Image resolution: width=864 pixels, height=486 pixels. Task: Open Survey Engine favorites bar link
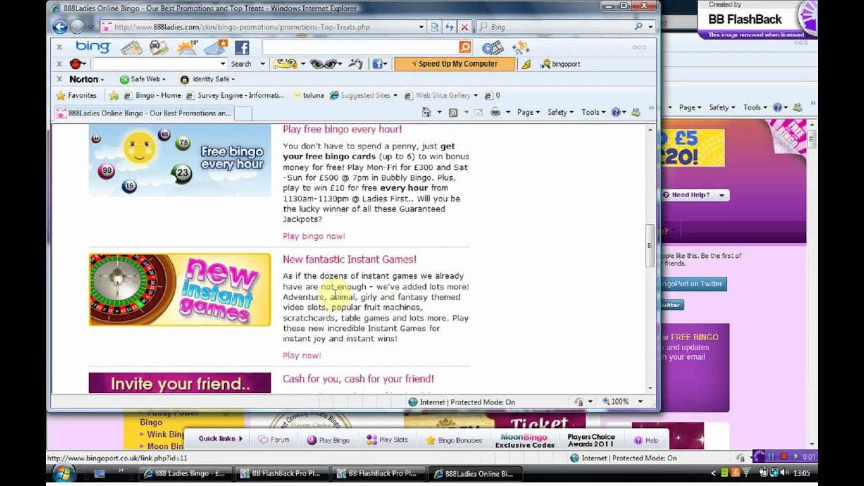(x=236, y=95)
